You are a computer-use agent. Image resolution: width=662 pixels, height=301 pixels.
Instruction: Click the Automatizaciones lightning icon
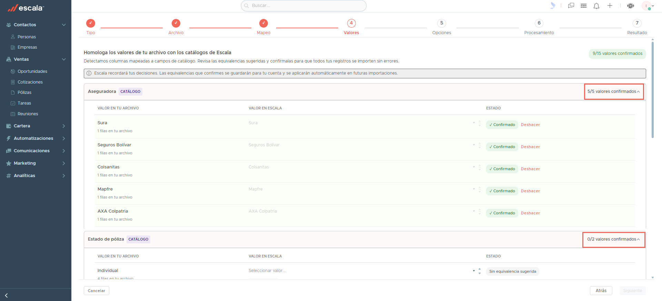[9, 138]
